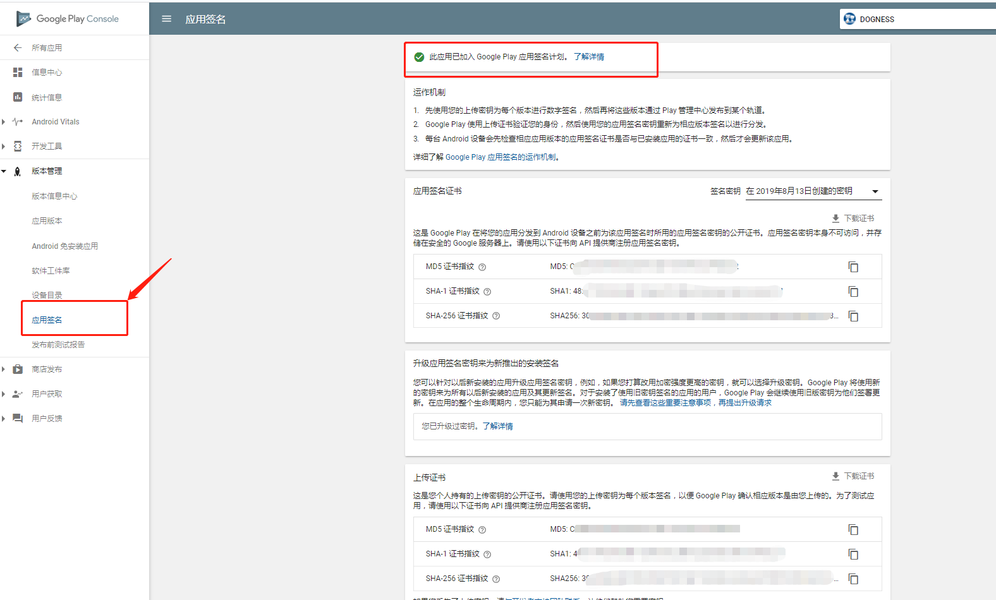The height and width of the screenshot is (600, 996).
Task: Expand the 商店发布 sidebar section
Action: 4,369
